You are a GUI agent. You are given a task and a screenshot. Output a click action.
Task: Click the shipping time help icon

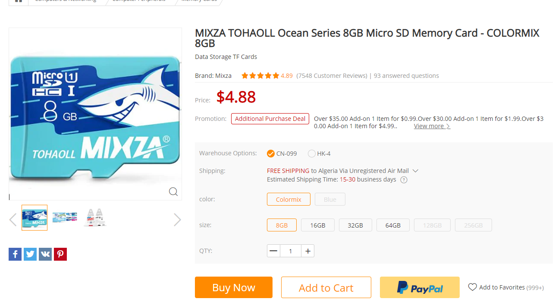coord(404,180)
